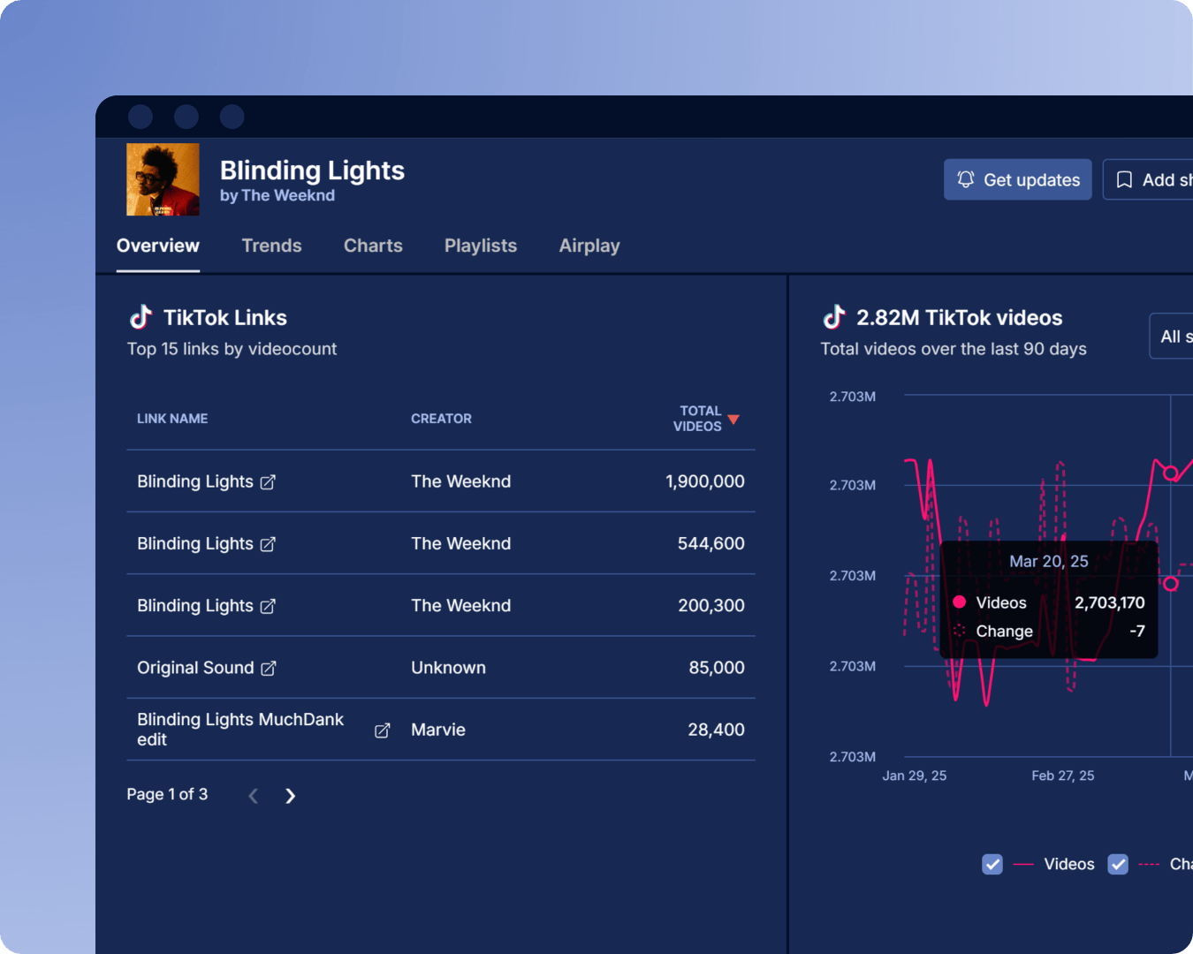Click the bell icon in Get updates
The image size is (1193, 954).
click(966, 179)
